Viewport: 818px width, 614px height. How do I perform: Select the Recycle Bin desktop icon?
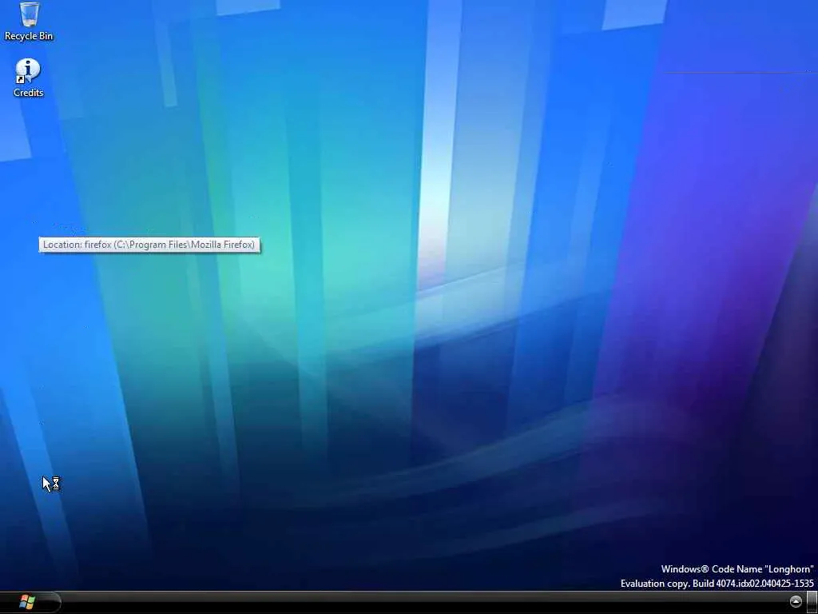point(29,14)
